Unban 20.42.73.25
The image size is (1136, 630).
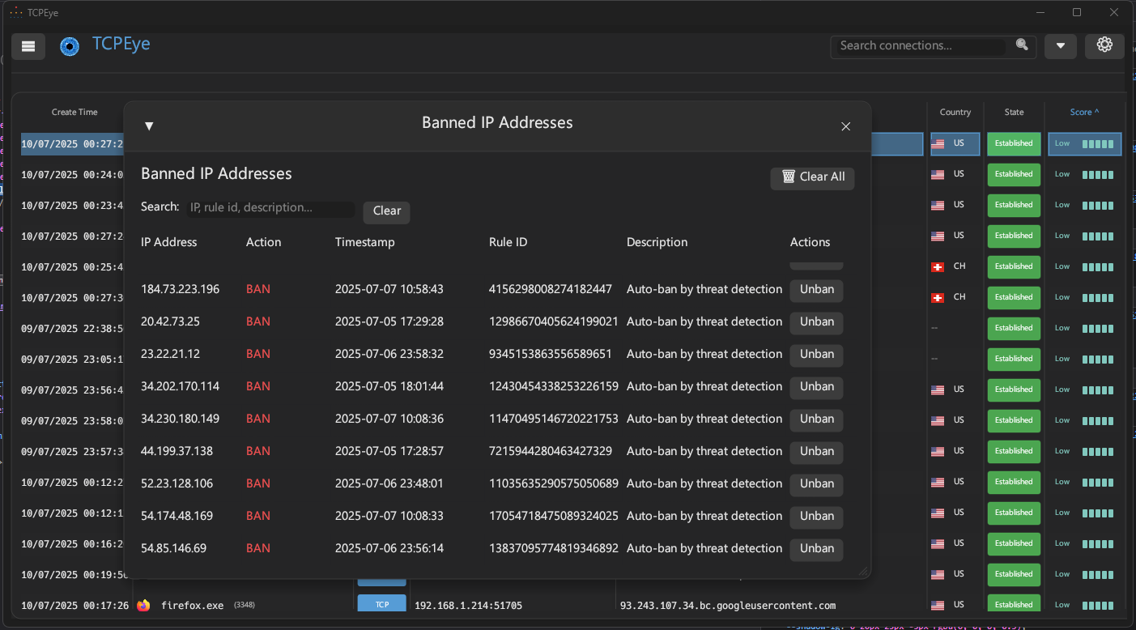coord(816,322)
